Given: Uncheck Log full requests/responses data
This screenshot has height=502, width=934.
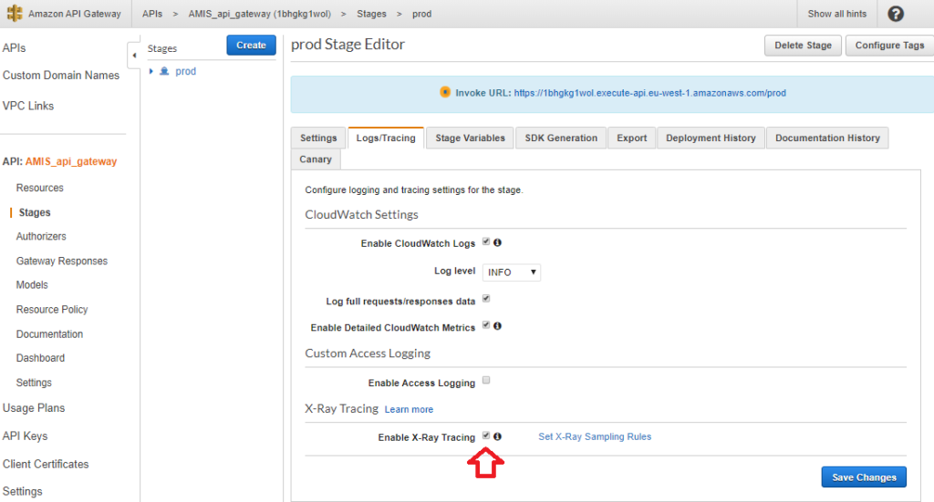Looking at the screenshot, I should tap(486, 298).
